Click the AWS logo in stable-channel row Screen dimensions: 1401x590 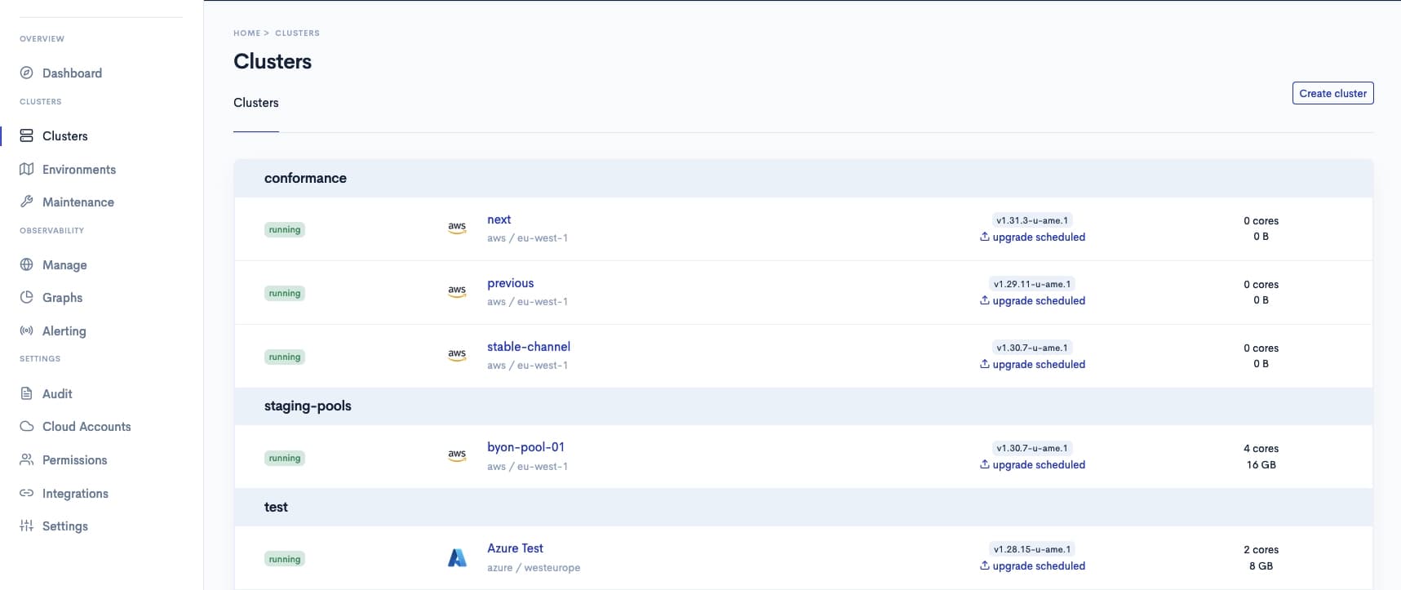click(x=457, y=355)
